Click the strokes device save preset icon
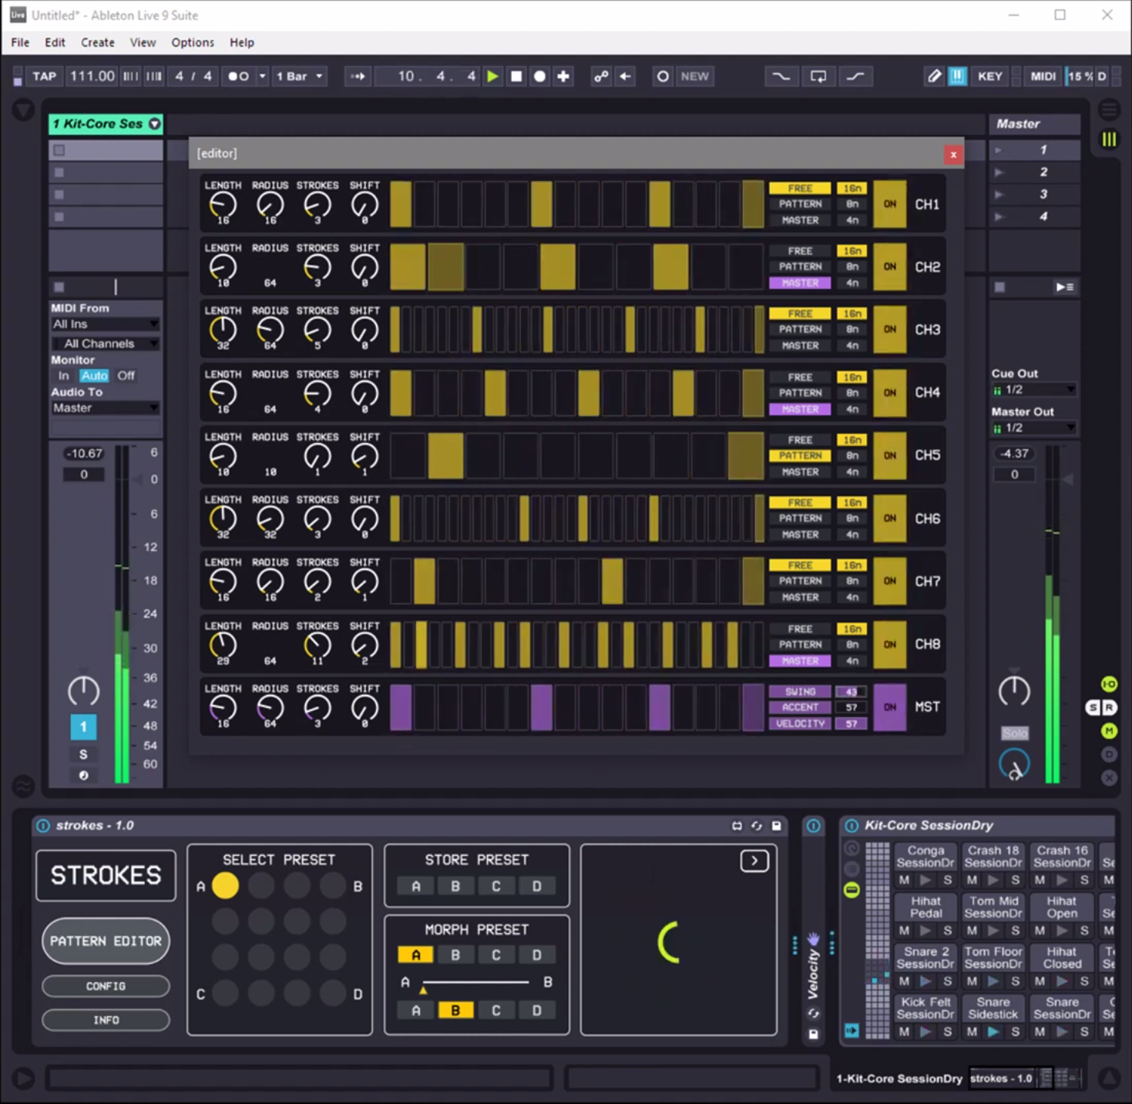The height and width of the screenshot is (1104, 1132). coord(776,826)
